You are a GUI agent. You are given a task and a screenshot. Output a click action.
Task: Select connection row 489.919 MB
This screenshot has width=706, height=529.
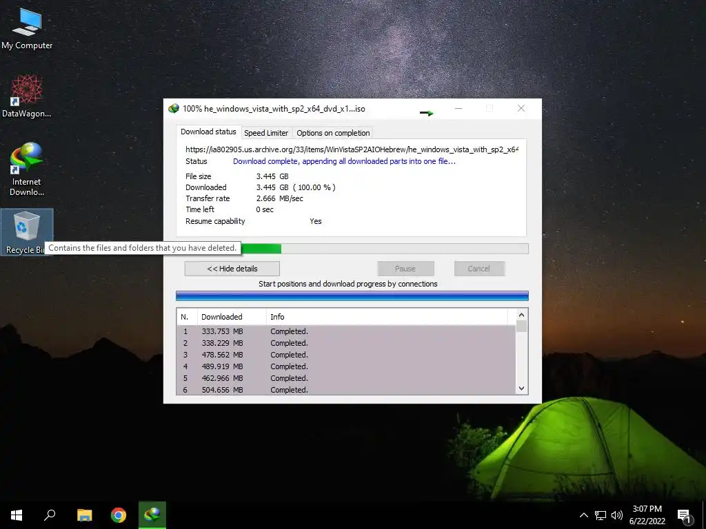point(346,366)
